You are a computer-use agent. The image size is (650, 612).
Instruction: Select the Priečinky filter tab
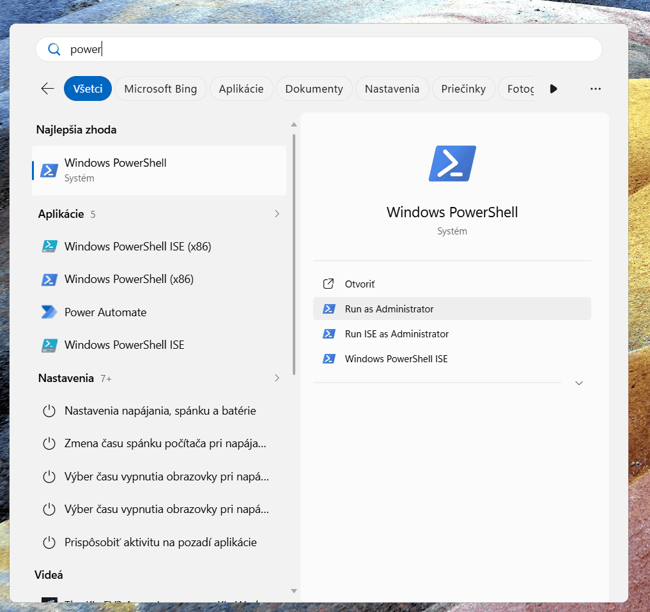click(463, 89)
